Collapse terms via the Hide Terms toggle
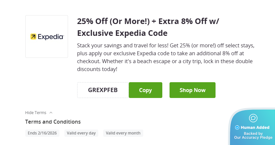This screenshot has width=275, height=145. click(x=36, y=113)
